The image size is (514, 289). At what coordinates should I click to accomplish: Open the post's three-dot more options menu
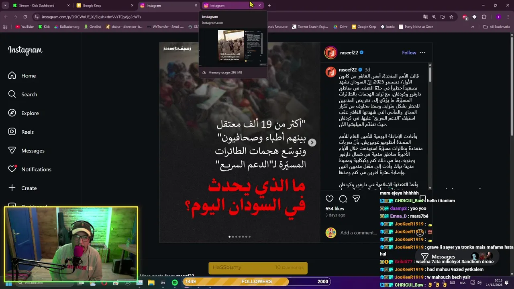pyautogui.click(x=422, y=53)
